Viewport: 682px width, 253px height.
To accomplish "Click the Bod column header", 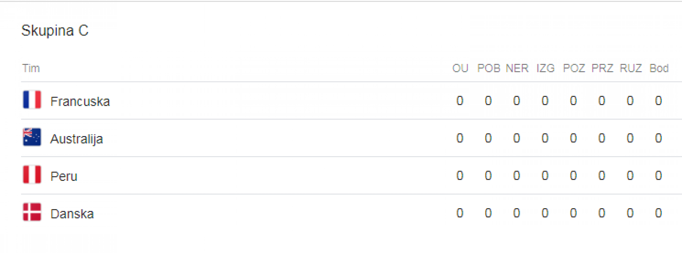I will 659,68.
